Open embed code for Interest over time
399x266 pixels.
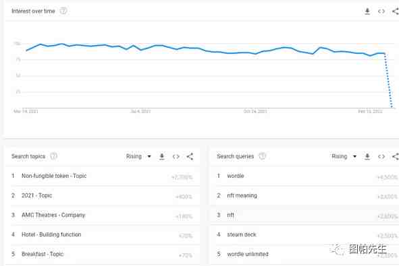point(381,11)
